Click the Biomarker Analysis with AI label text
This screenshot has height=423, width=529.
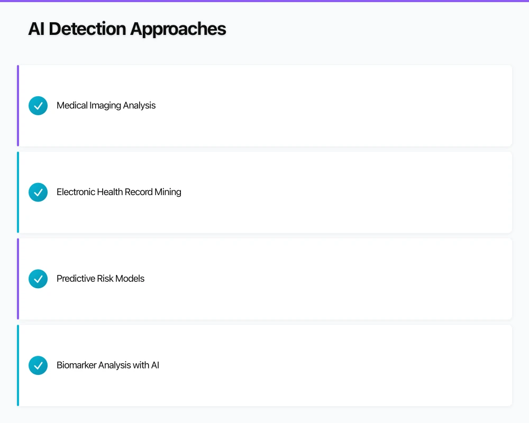pyautogui.click(x=108, y=365)
